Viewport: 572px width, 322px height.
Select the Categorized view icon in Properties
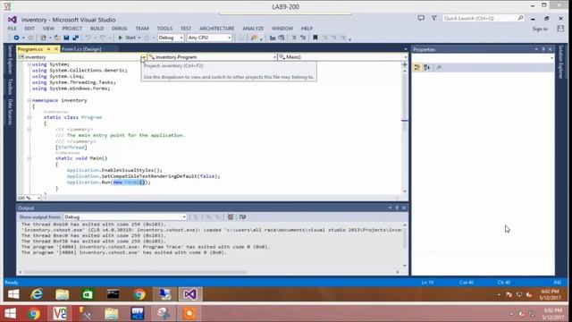[417, 67]
